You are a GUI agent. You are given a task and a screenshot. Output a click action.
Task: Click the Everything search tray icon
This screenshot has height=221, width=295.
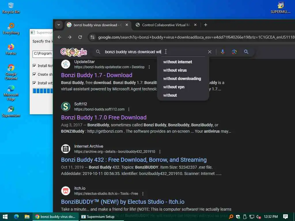(231, 217)
